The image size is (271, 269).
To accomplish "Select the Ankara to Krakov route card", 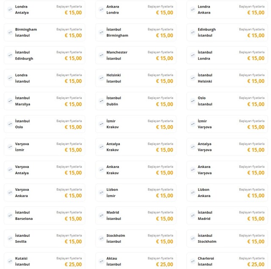I will pos(135,170).
